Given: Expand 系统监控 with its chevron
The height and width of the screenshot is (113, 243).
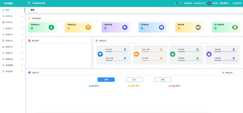Looking at the screenshot, I should pyautogui.click(x=22, y=71).
